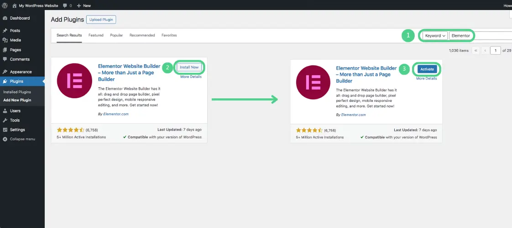This screenshot has height=228, width=512.
Task: Open the Elementor title link in the right card
Action: pyautogui.click(x=366, y=74)
